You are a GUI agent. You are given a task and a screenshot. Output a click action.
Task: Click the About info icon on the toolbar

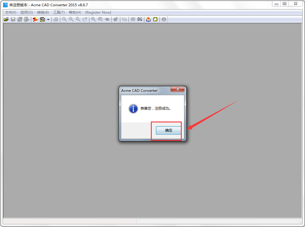(164, 19)
